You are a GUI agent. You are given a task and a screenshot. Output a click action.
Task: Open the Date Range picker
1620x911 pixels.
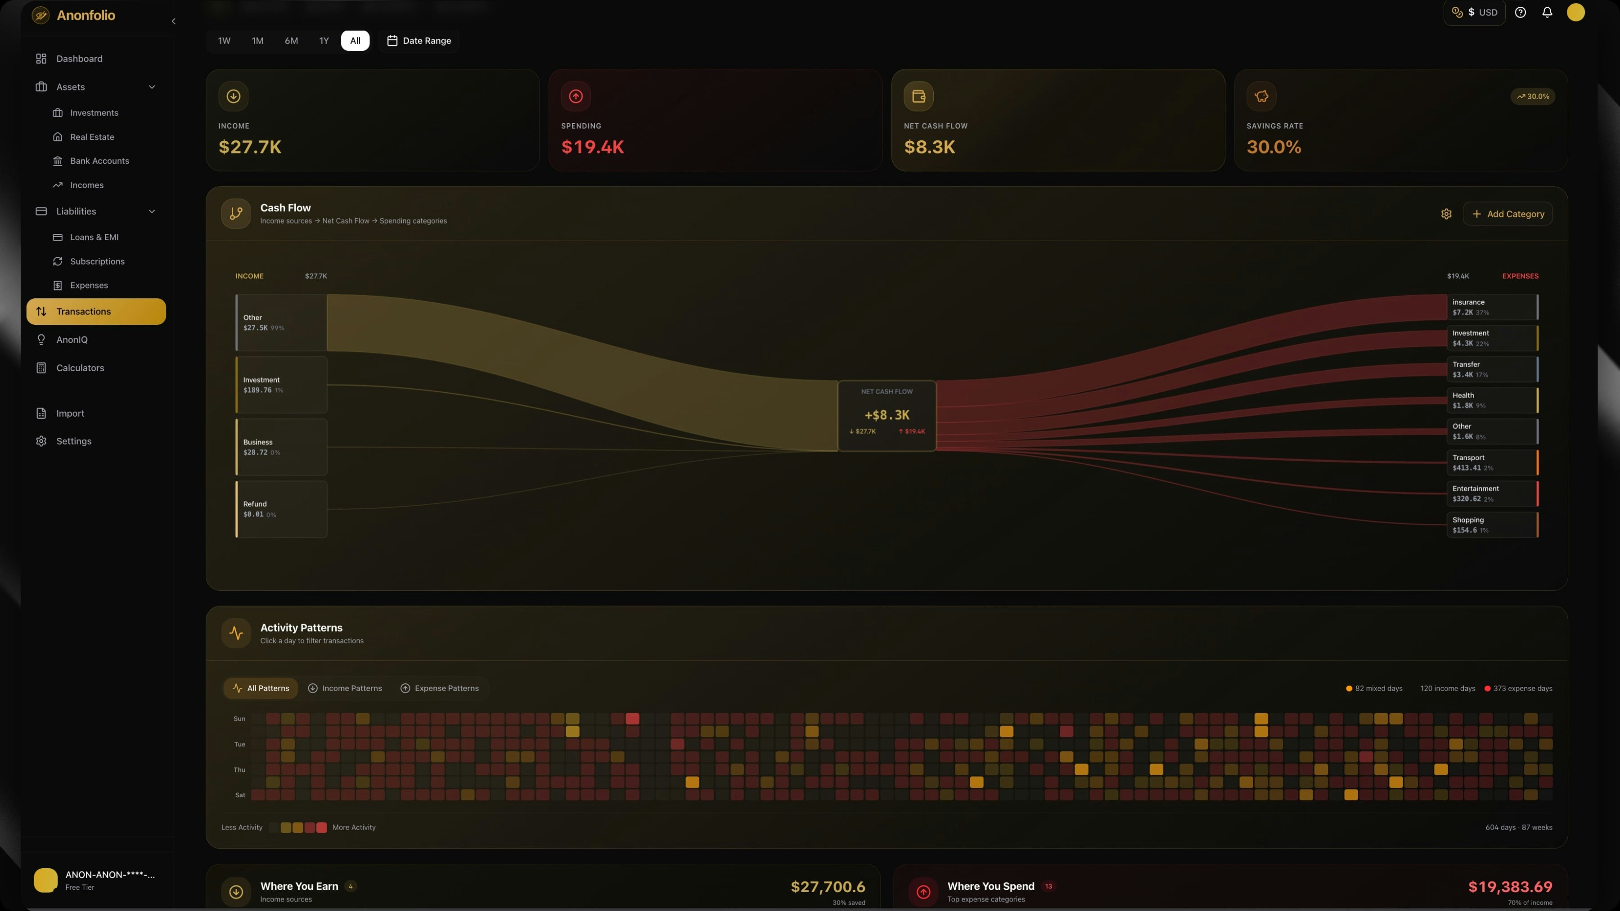point(419,41)
